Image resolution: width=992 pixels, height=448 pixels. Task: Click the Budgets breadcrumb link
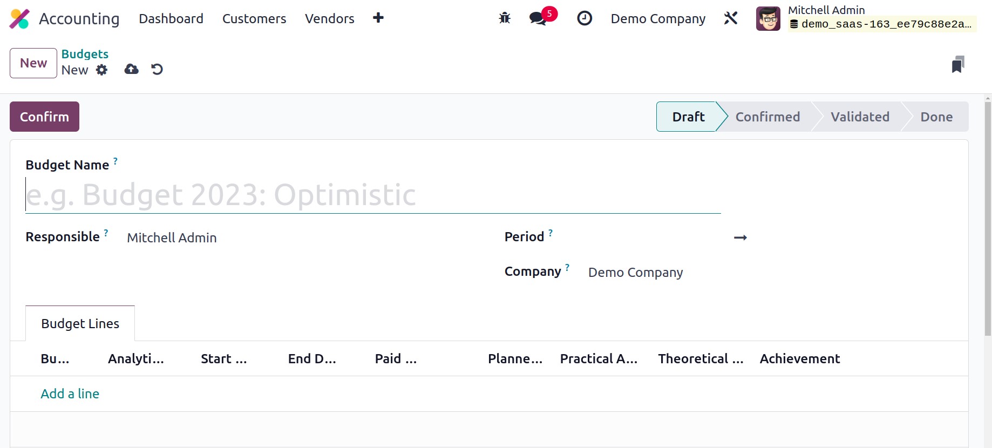coord(85,54)
